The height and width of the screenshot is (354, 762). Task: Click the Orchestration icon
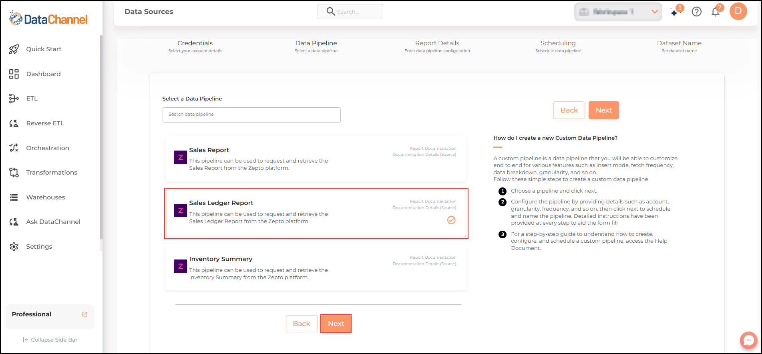tap(14, 148)
